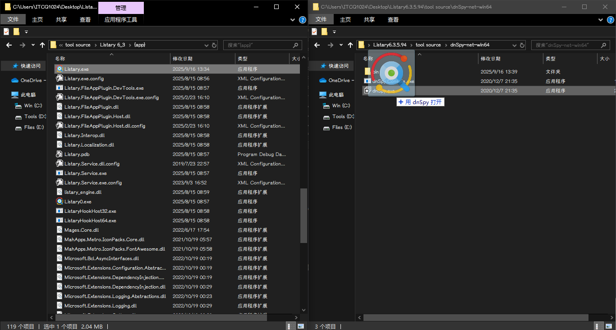The width and height of the screenshot is (616, 330).
Task: Select 此电脑 in right navigation pane
Action: pos(331,95)
